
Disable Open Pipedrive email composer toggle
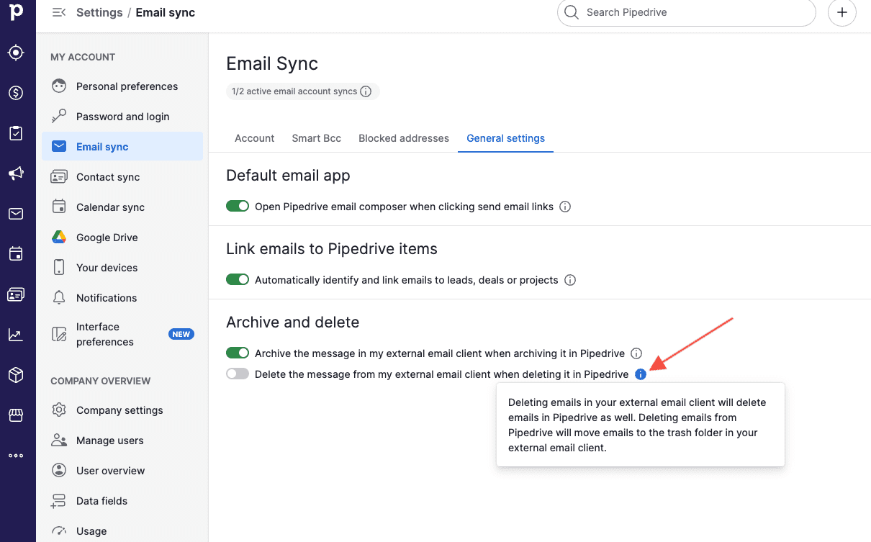(x=238, y=207)
